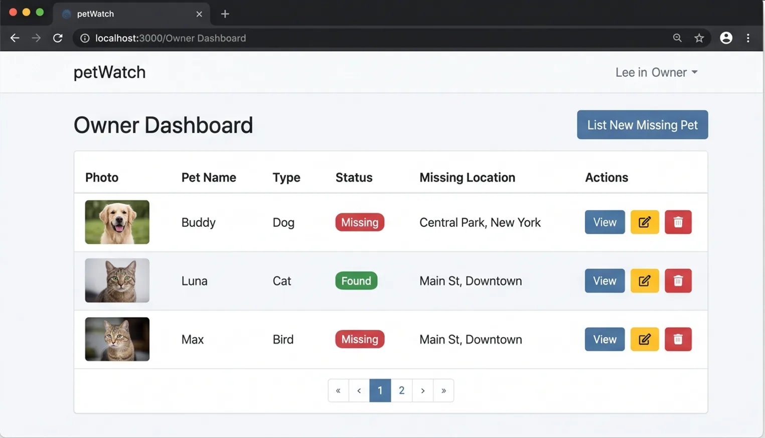View Max's pet details
This screenshot has width=765, height=438.
click(x=604, y=339)
